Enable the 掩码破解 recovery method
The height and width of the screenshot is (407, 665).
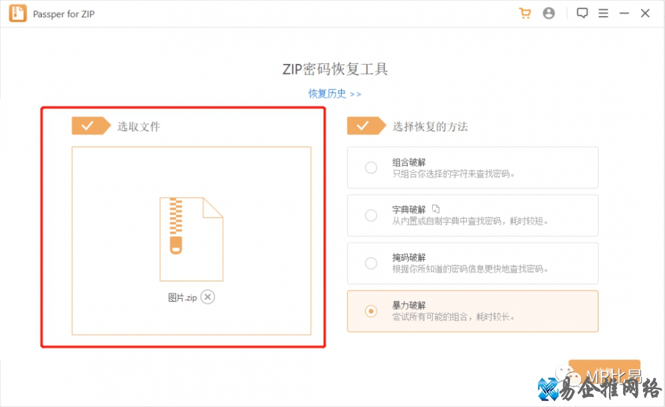pos(371,263)
